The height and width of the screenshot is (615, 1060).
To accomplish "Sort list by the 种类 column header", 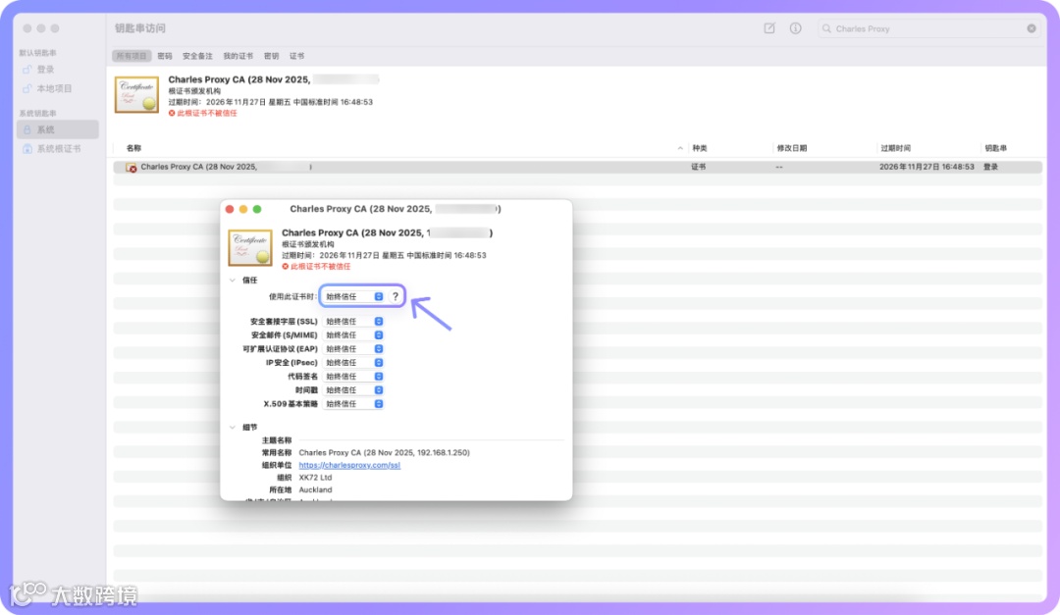I will pos(700,148).
